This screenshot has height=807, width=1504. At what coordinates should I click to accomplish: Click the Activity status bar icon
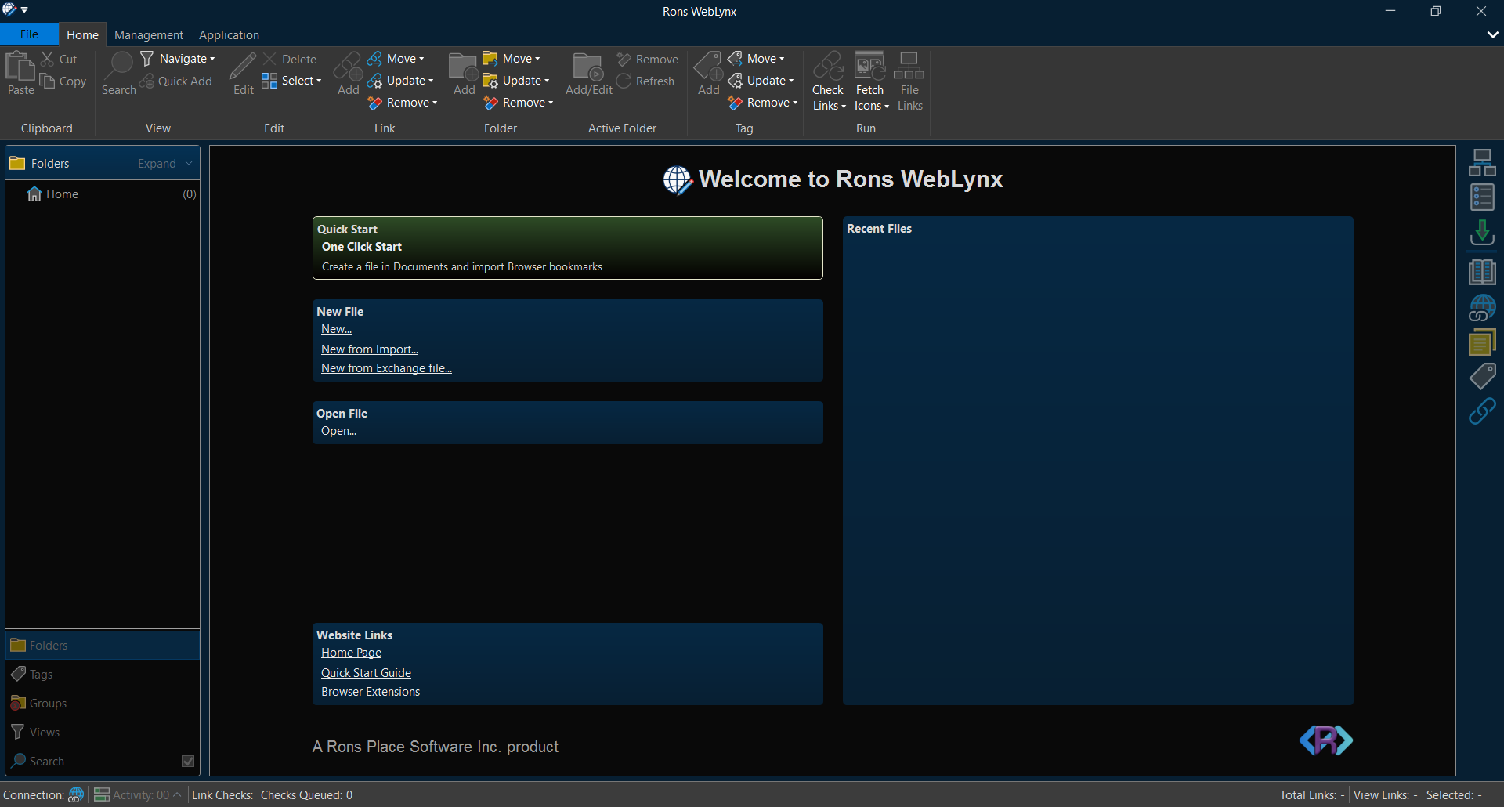tap(101, 794)
